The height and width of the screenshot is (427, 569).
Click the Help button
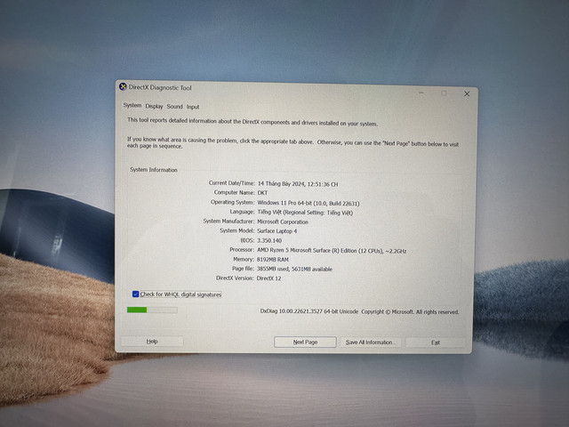(x=152, y=342)
